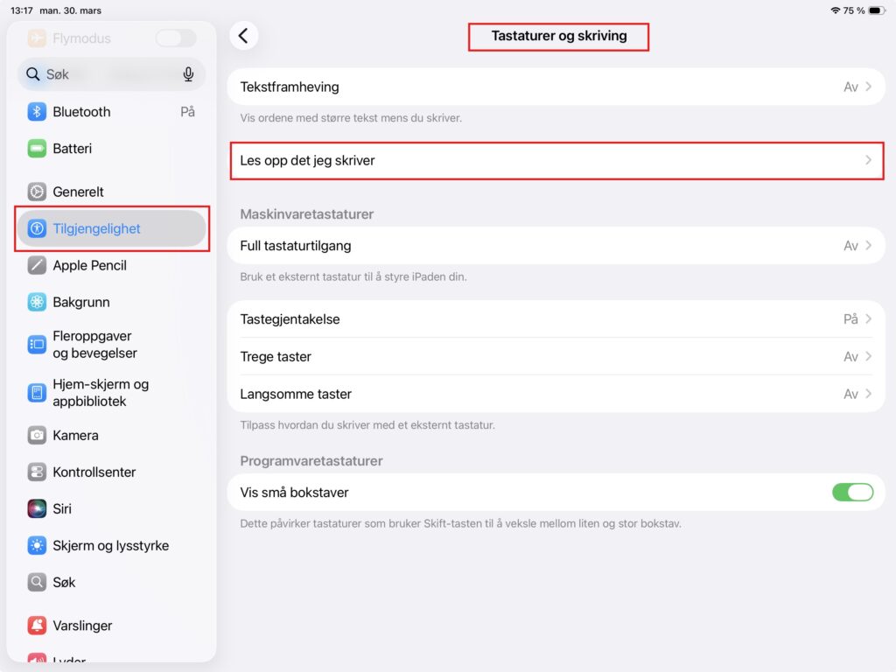Go back using the back arrow

coord(243,36)
